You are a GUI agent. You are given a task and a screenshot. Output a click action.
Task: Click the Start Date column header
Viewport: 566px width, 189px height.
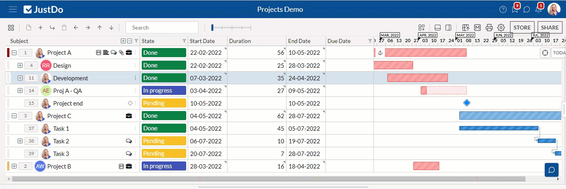click(207, 41)
